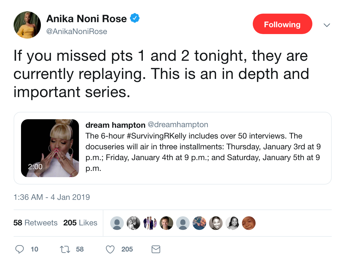
Task: Open the @dreamhampton handle in quote
Action: [x=178, y=125]
